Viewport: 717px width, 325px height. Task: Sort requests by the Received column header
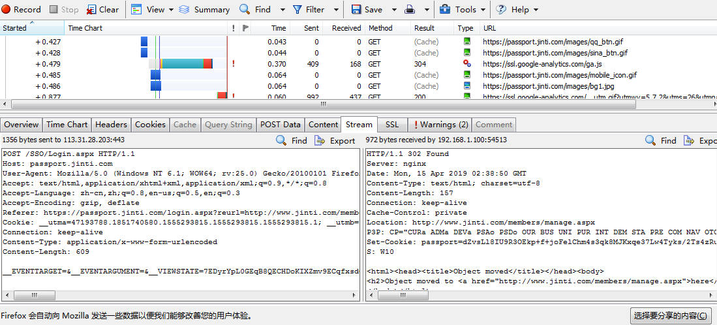pyautogui.click(x=346, y=28)
